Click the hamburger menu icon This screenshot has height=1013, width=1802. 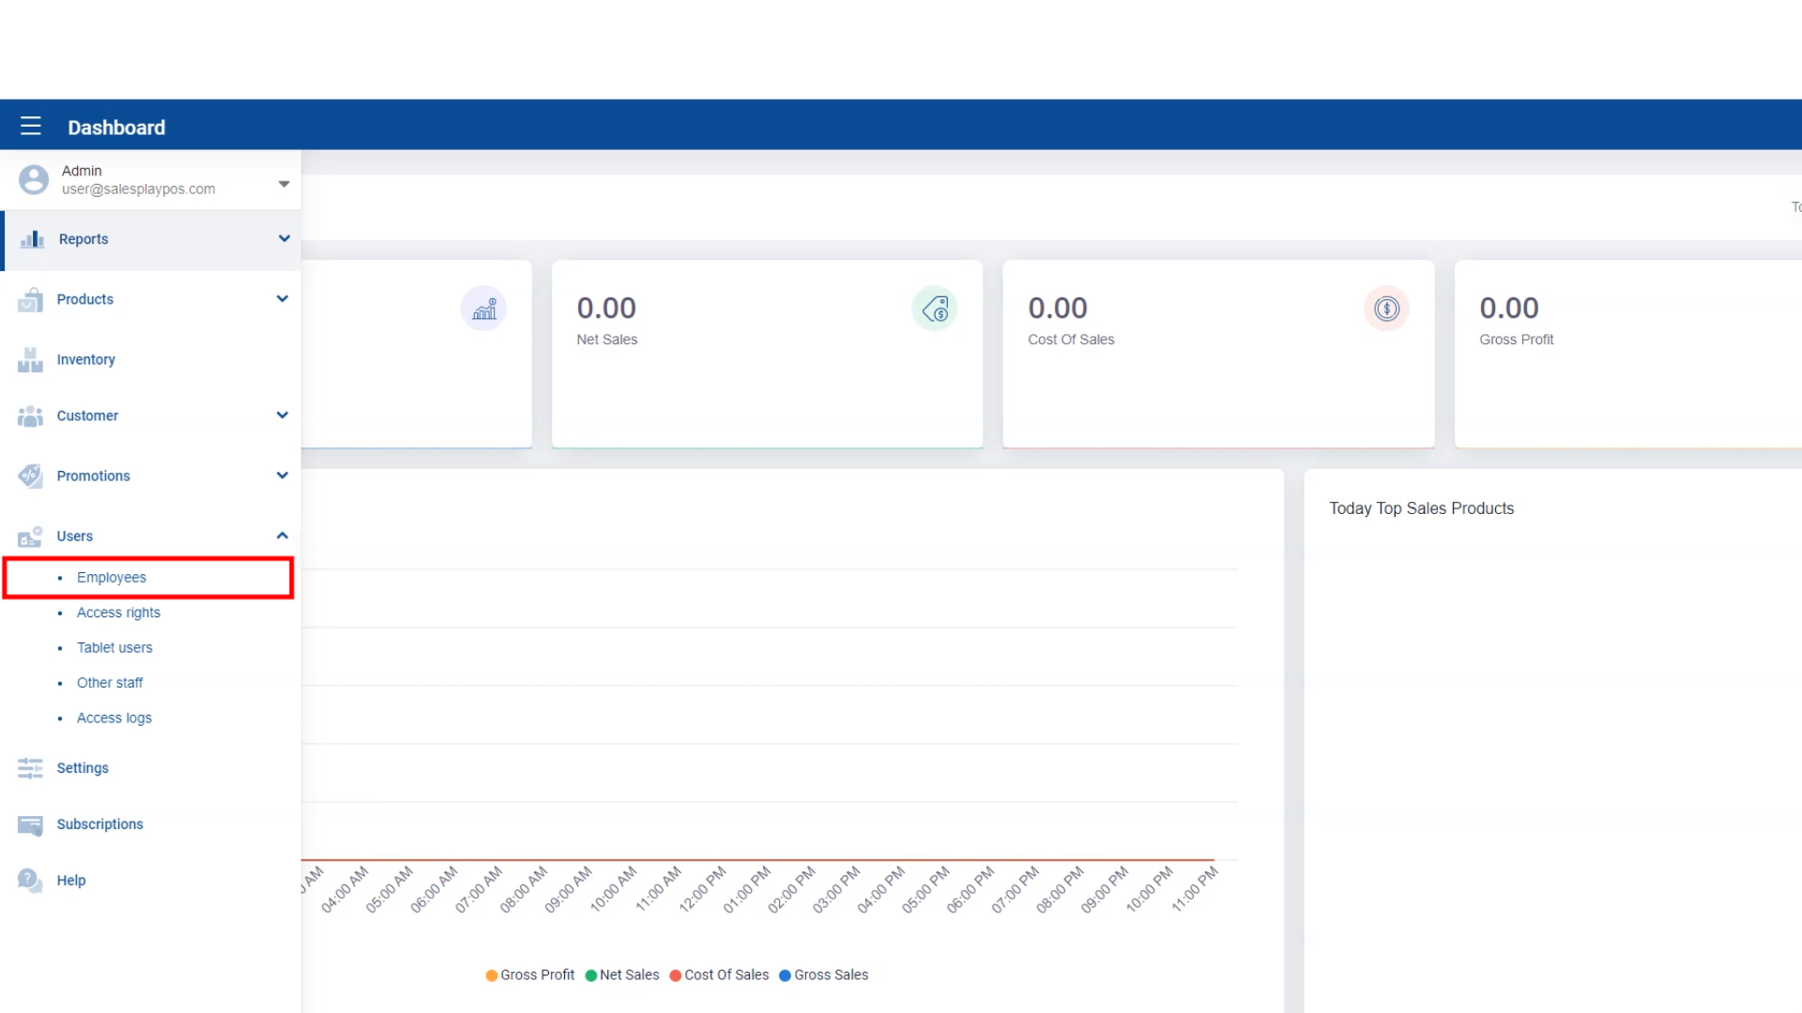click(x=31, y=127)
